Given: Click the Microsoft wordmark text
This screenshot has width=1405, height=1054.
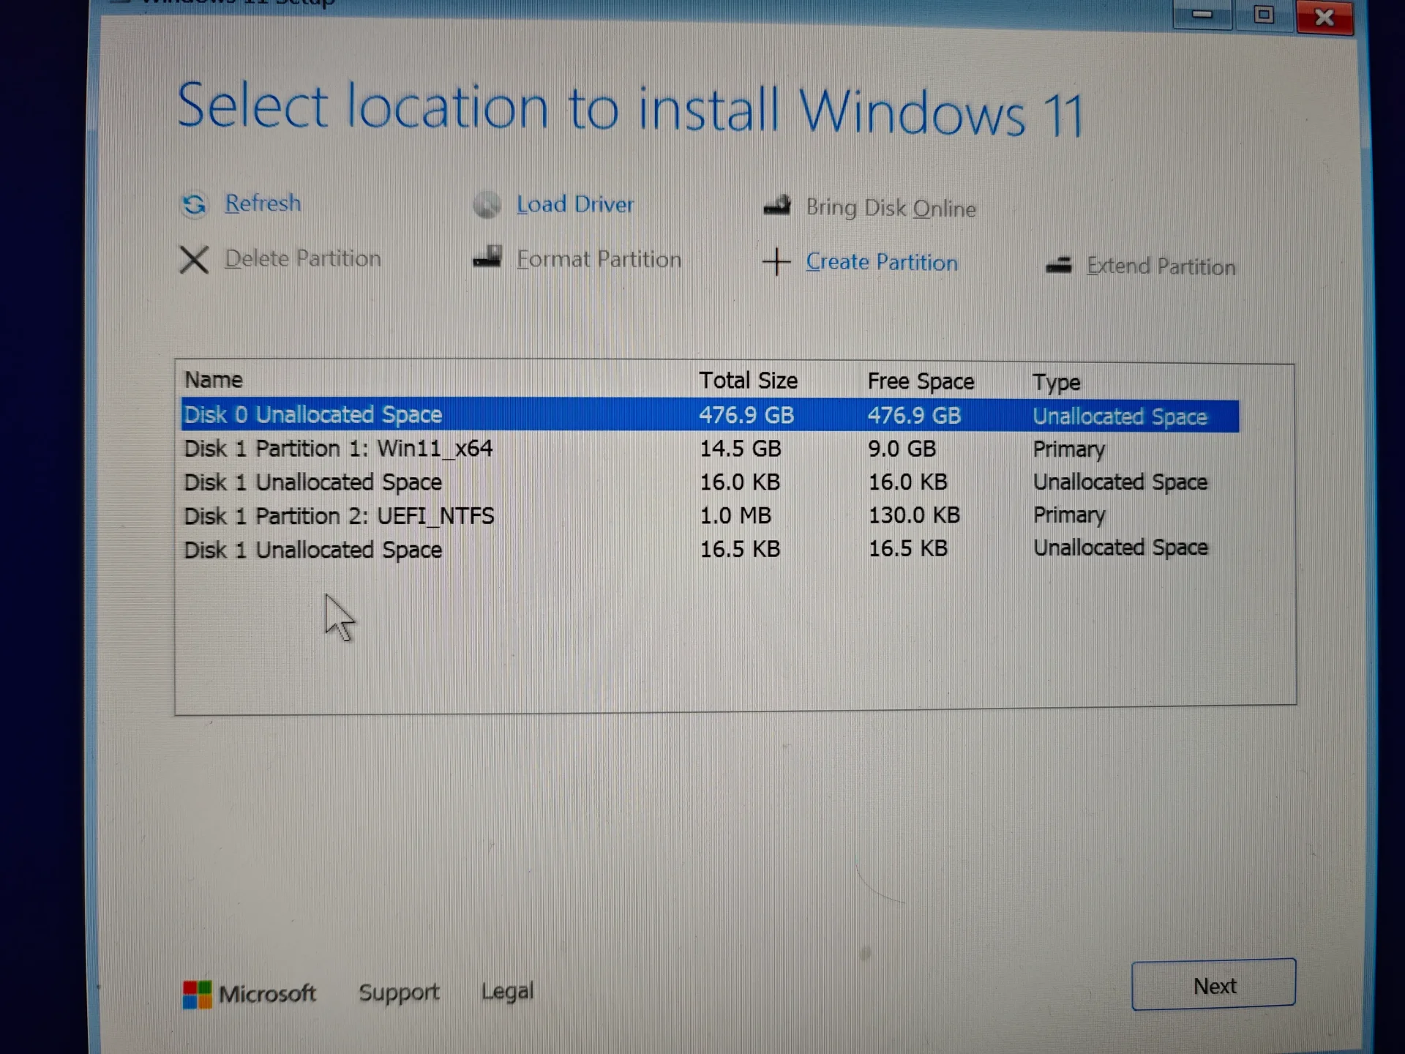Looking at the screenshot, I should [x=267, y=994].
